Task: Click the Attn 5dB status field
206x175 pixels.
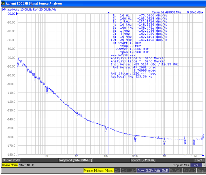Action: 162,171
